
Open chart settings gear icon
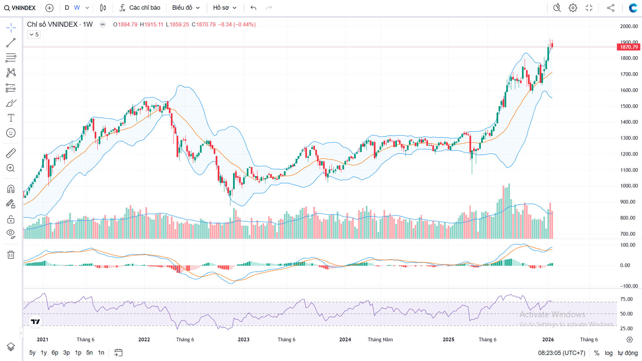pyautogui.click(x=573, y=8)
